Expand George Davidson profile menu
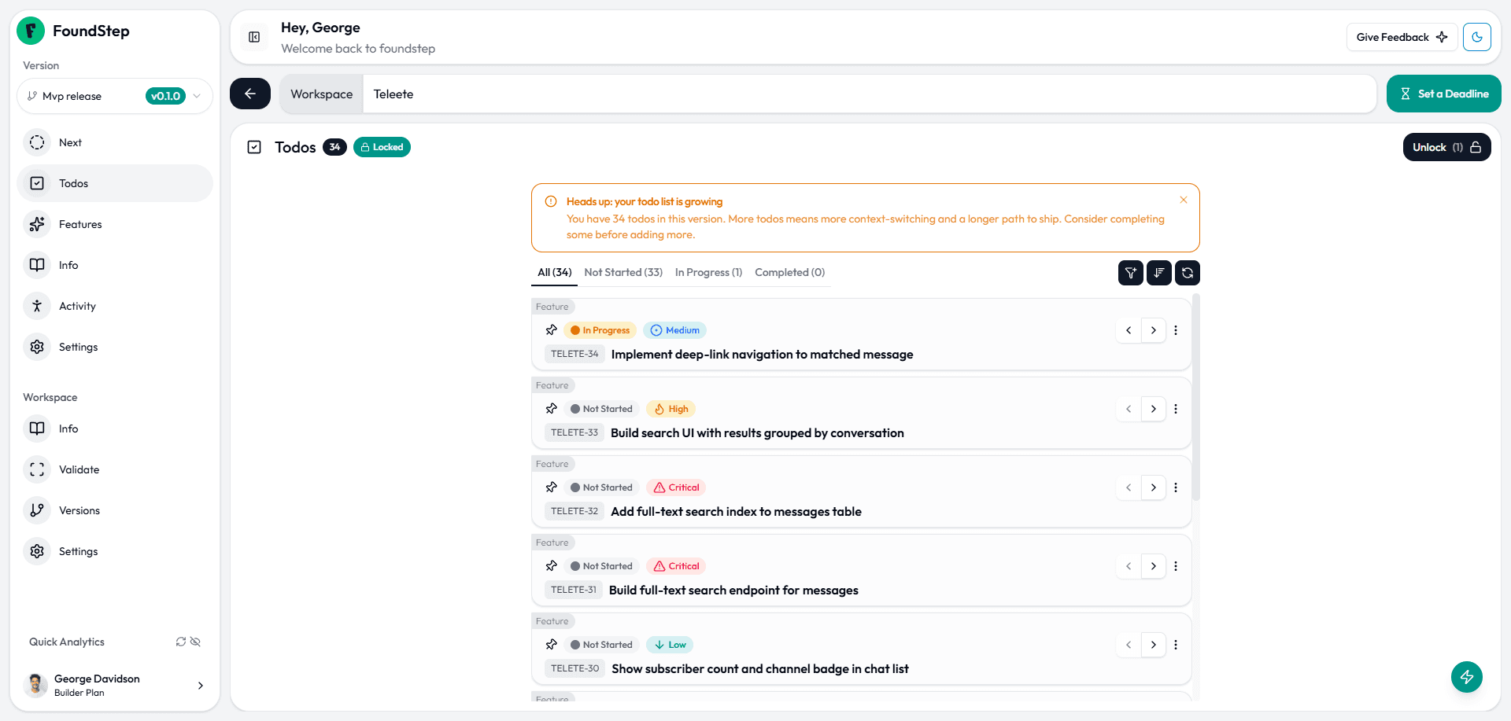 click(x=201, y=686)
